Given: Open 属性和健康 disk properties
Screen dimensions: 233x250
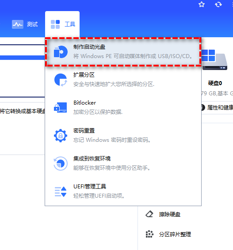Looking at the screenshot, I should click(x=220, y=108).
